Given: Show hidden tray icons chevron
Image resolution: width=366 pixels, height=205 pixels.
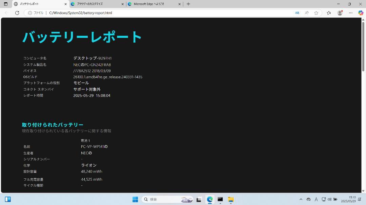Looking at the screenshot, I should click(x=301, y=199).
